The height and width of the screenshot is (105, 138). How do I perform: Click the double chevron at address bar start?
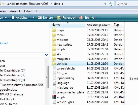[x=4, y=4]
